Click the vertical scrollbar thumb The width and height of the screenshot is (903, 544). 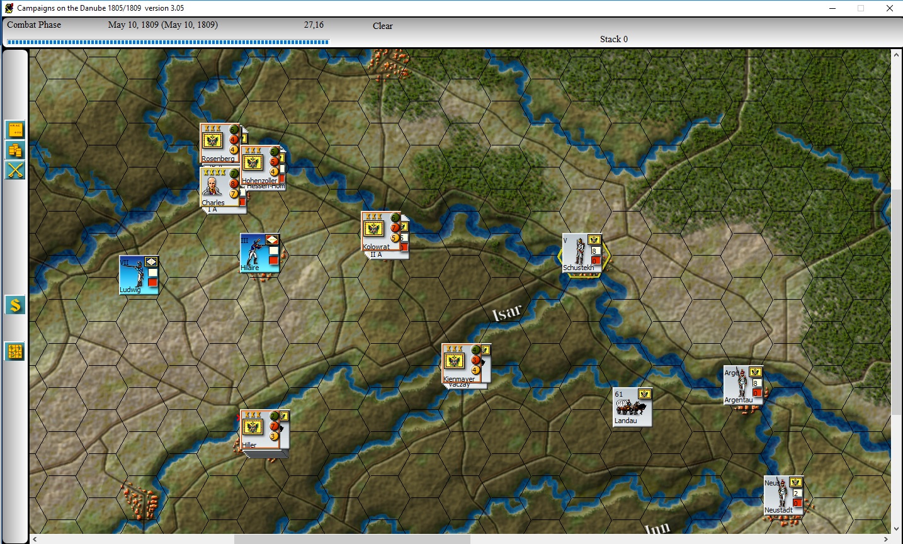897,302
